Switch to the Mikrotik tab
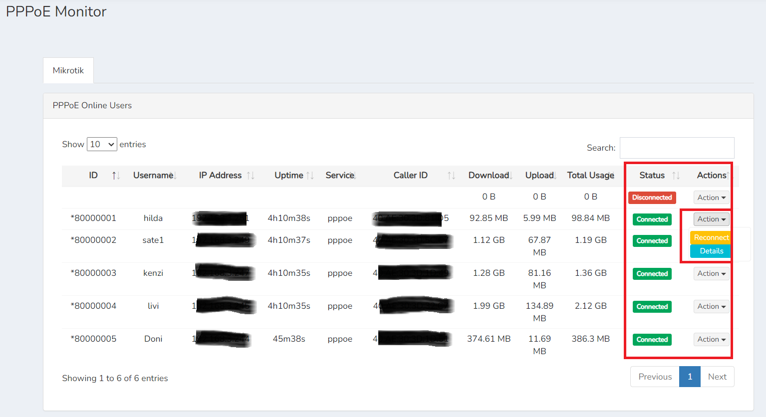 click(x=68, y=70)
